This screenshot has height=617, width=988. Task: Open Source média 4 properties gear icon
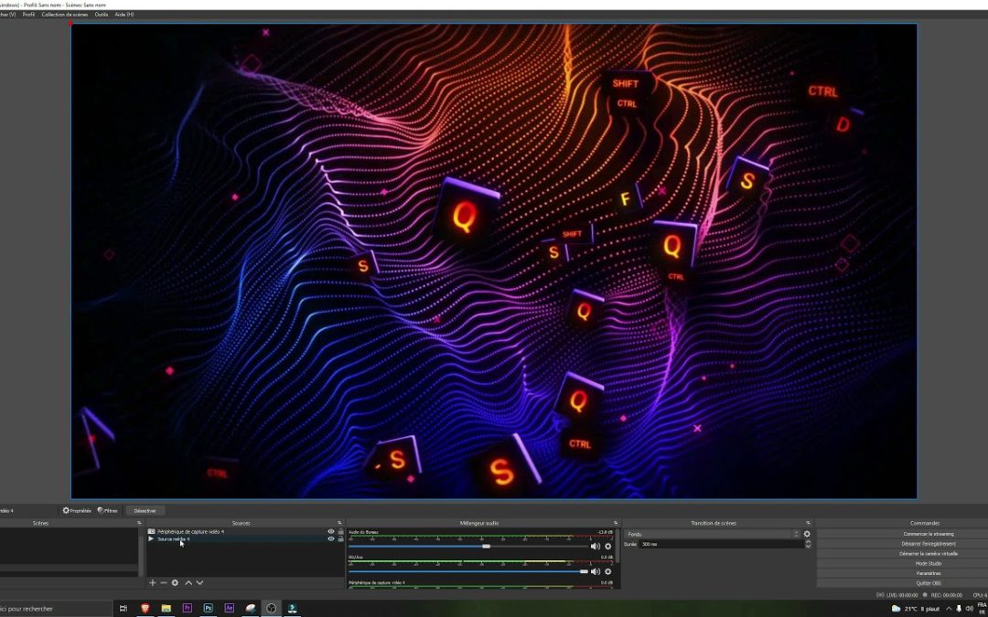pyautogui.click(x=175, y=583)
